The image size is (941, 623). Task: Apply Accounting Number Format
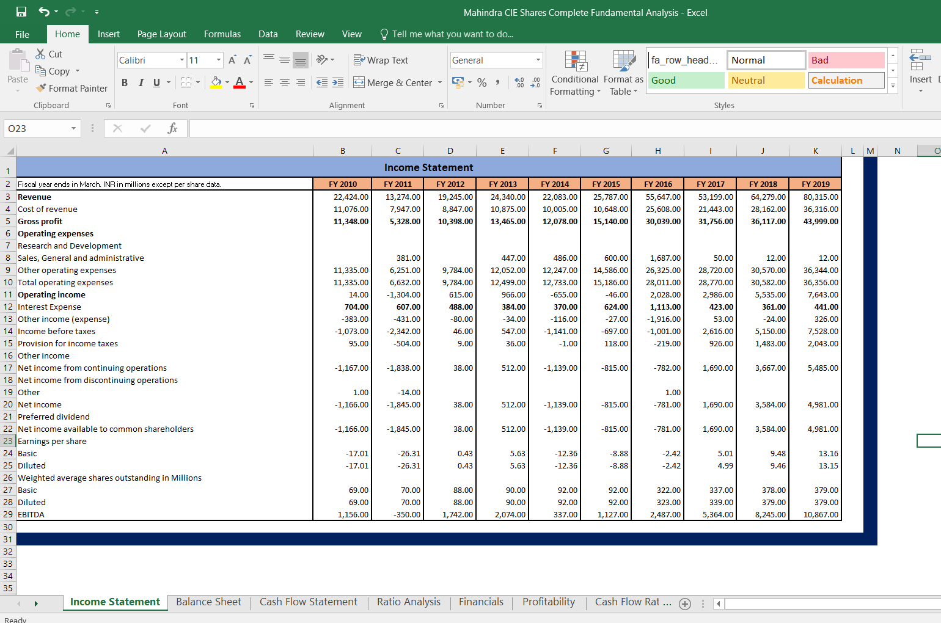pos(458,81)
